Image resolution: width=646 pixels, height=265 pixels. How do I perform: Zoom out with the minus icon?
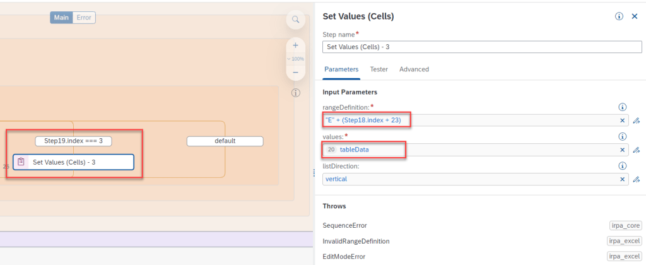[295, 72]
